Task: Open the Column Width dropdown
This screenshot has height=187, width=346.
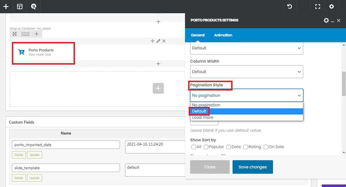Action: pyautogui.click(x=247, y=72)
